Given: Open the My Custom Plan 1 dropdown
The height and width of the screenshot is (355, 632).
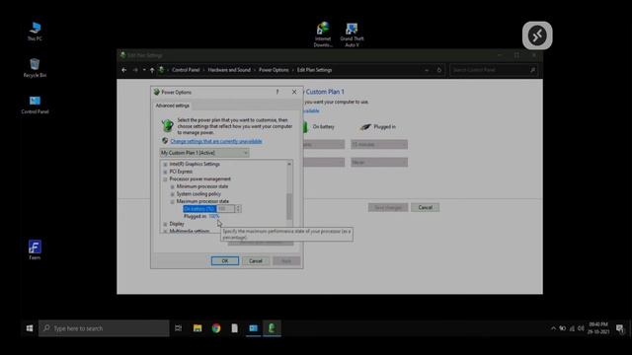Looking at the screenshot, I should (204, 153).
